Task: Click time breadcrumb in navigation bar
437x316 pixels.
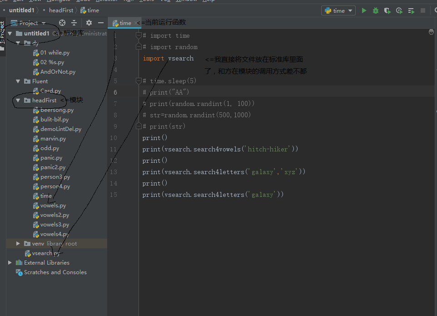Action: (x=90, y=10)
